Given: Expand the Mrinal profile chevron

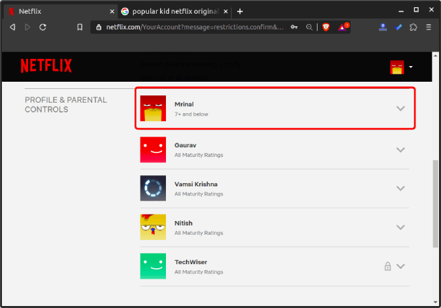Looking at the screenshot, I should tap(400, 109).
